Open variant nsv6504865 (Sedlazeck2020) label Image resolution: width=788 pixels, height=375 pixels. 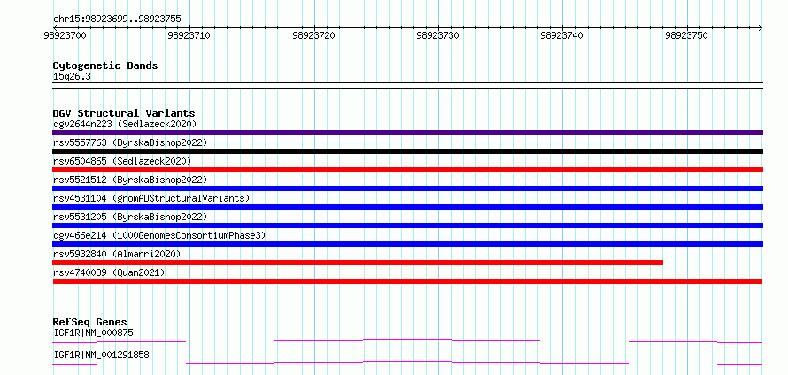pyautogui.click(x=122, y=161)
